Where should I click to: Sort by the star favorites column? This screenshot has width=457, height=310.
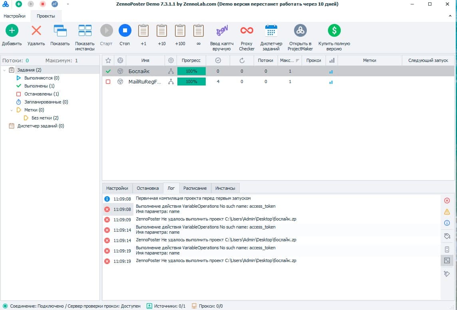[x=108, y=60]
